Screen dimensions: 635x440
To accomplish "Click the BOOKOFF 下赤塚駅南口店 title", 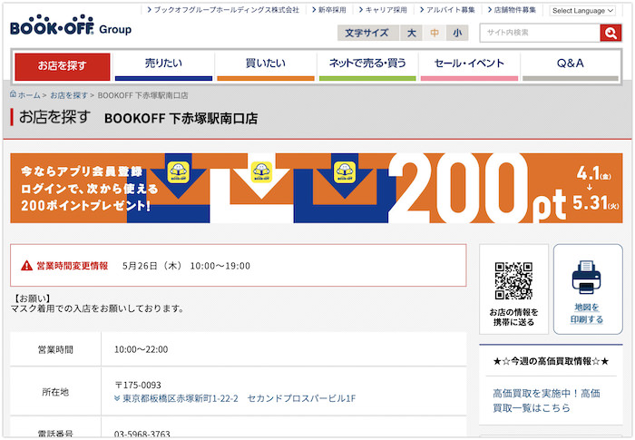I will point(181,118).
